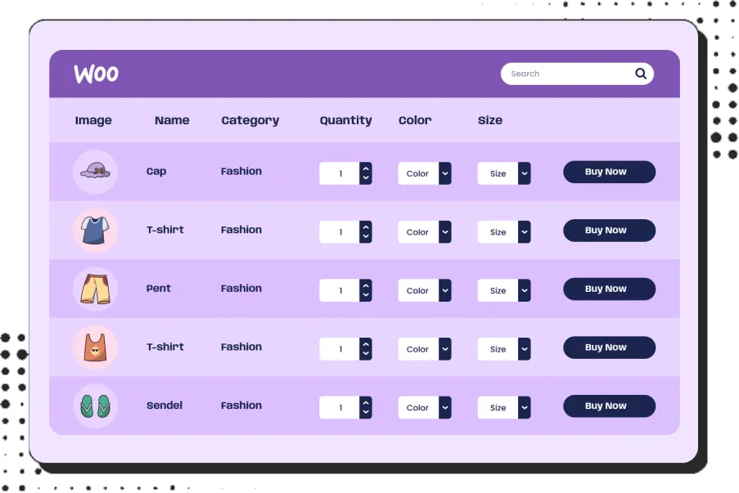This screenshot has width=739, height=493.
Task: Open the orange tank top image
Action: tap(95, 347)
